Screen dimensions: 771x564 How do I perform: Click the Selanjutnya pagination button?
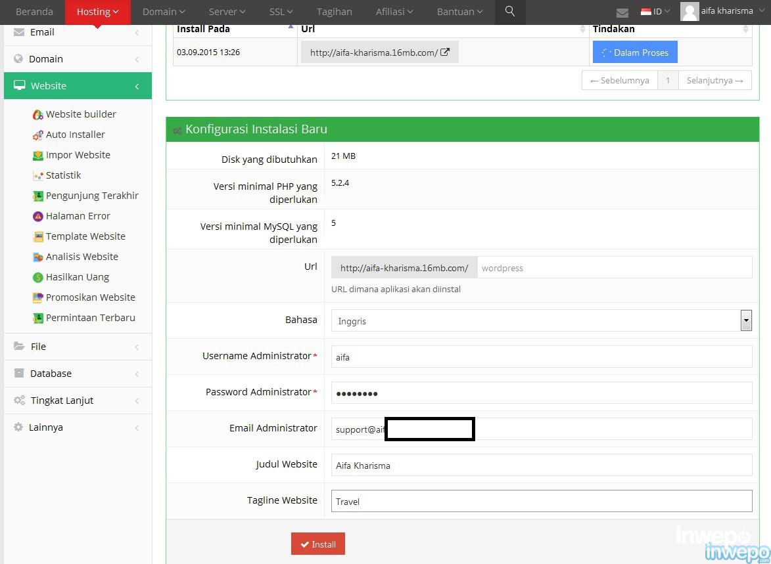tap(714, 80)
